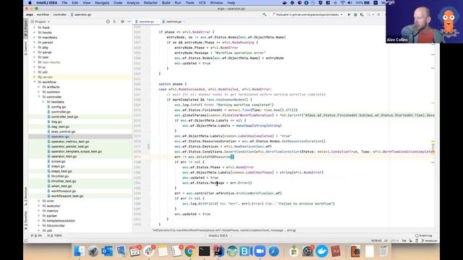Open Launchpad rocket icon in the Dock
The width and height of the screenshot is (463, 260).
point(93,251)
